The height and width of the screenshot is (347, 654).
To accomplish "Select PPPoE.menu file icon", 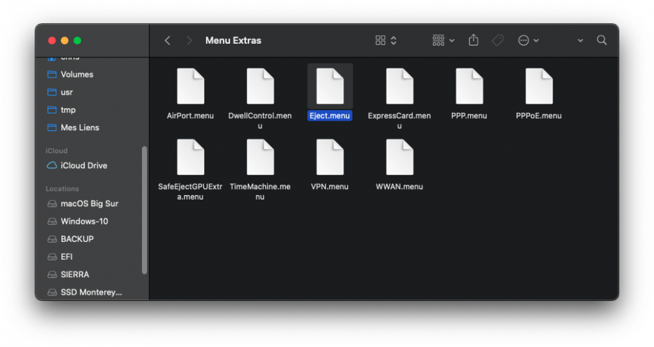I will click(x=539, y=86).
